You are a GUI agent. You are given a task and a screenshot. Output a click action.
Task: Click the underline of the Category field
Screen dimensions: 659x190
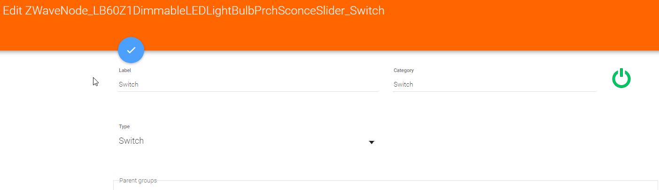494,91
